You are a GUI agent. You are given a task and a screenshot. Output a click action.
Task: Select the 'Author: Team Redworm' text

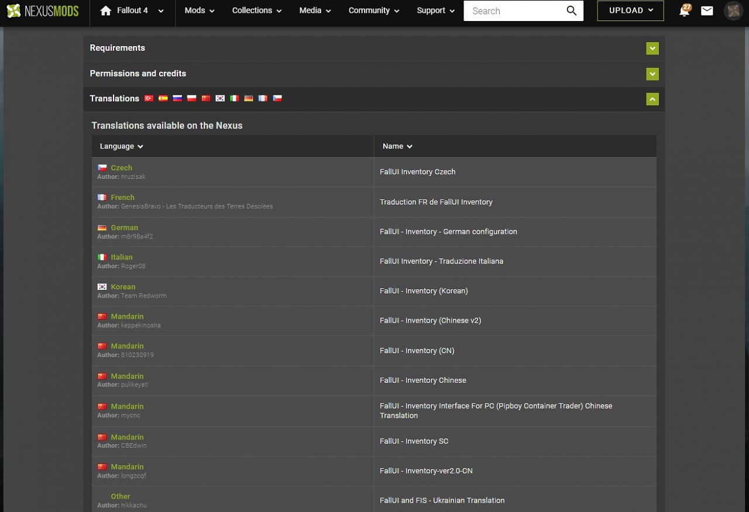pyautogui.click(x=132, y=296)
